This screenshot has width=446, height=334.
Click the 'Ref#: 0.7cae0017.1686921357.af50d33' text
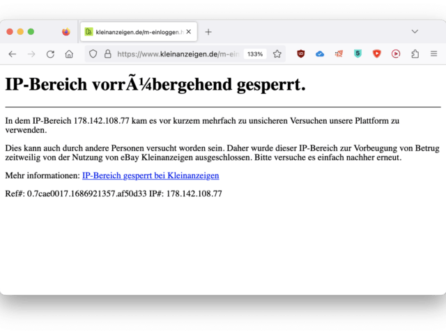pos(76,193)
